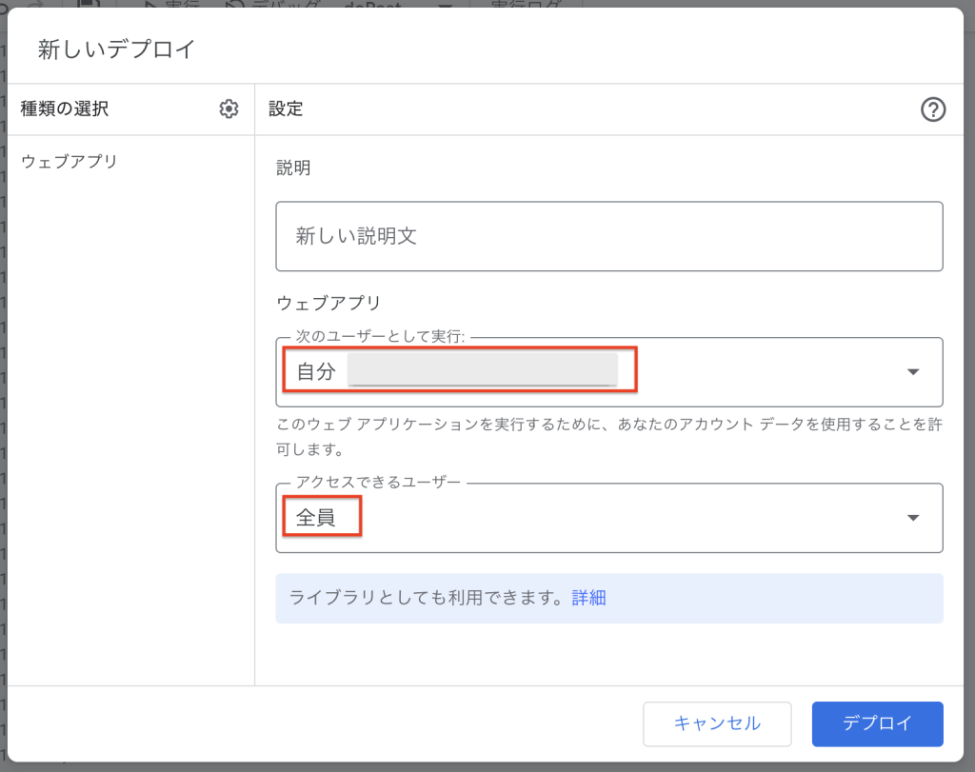Click the save icon behind the dialog
Screen dimensions: 975x772
pyautogui.click(x=89, y=4)
